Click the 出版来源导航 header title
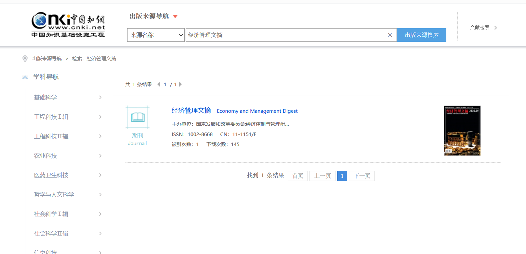Viewport: 526px width, 254px height. (149, 16)
